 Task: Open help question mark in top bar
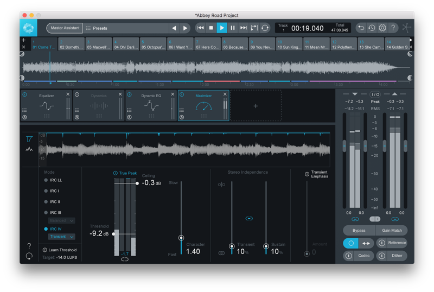point(393,28)
